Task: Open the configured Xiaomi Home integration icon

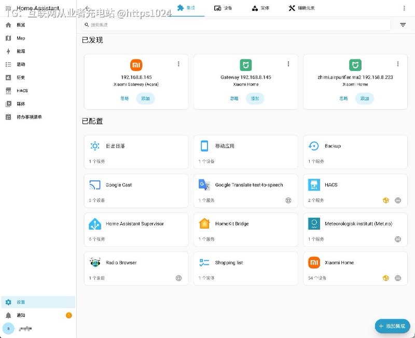Action: click(314, 262)
